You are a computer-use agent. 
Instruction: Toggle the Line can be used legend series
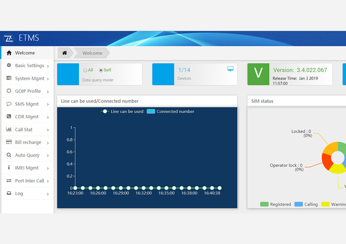click(x=122, y=111)
